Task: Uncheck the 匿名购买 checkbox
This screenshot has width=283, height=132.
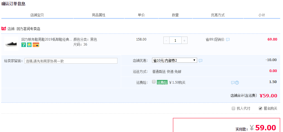Action: click(x=260, y=108)
